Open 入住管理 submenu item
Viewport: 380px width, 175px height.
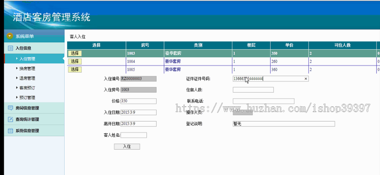point(34,59)
